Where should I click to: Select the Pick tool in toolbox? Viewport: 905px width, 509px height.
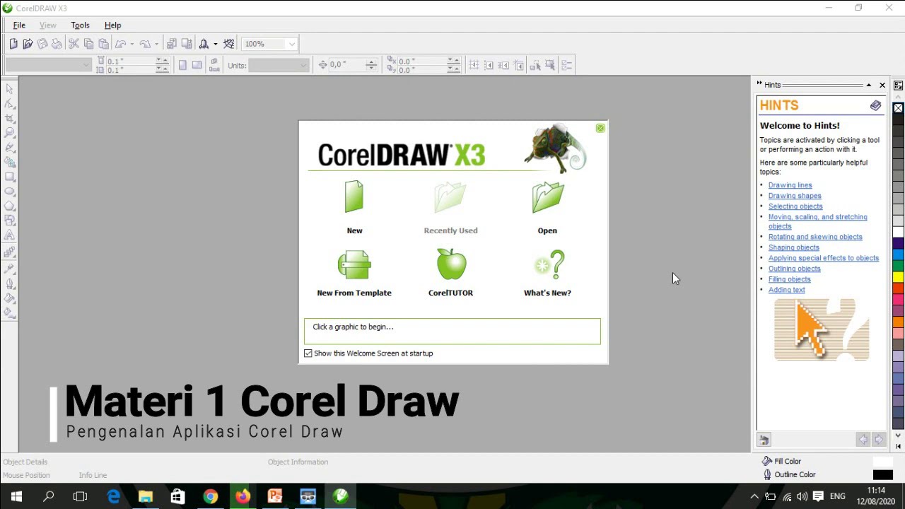pos(10,89)
